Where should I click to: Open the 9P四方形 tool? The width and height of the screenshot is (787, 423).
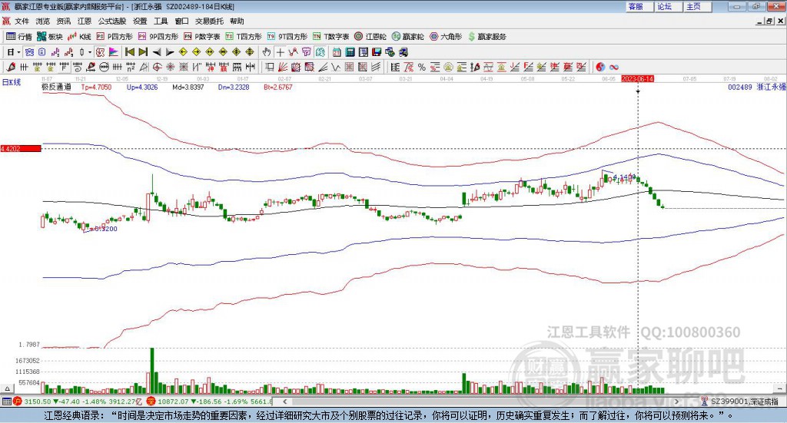158,37
